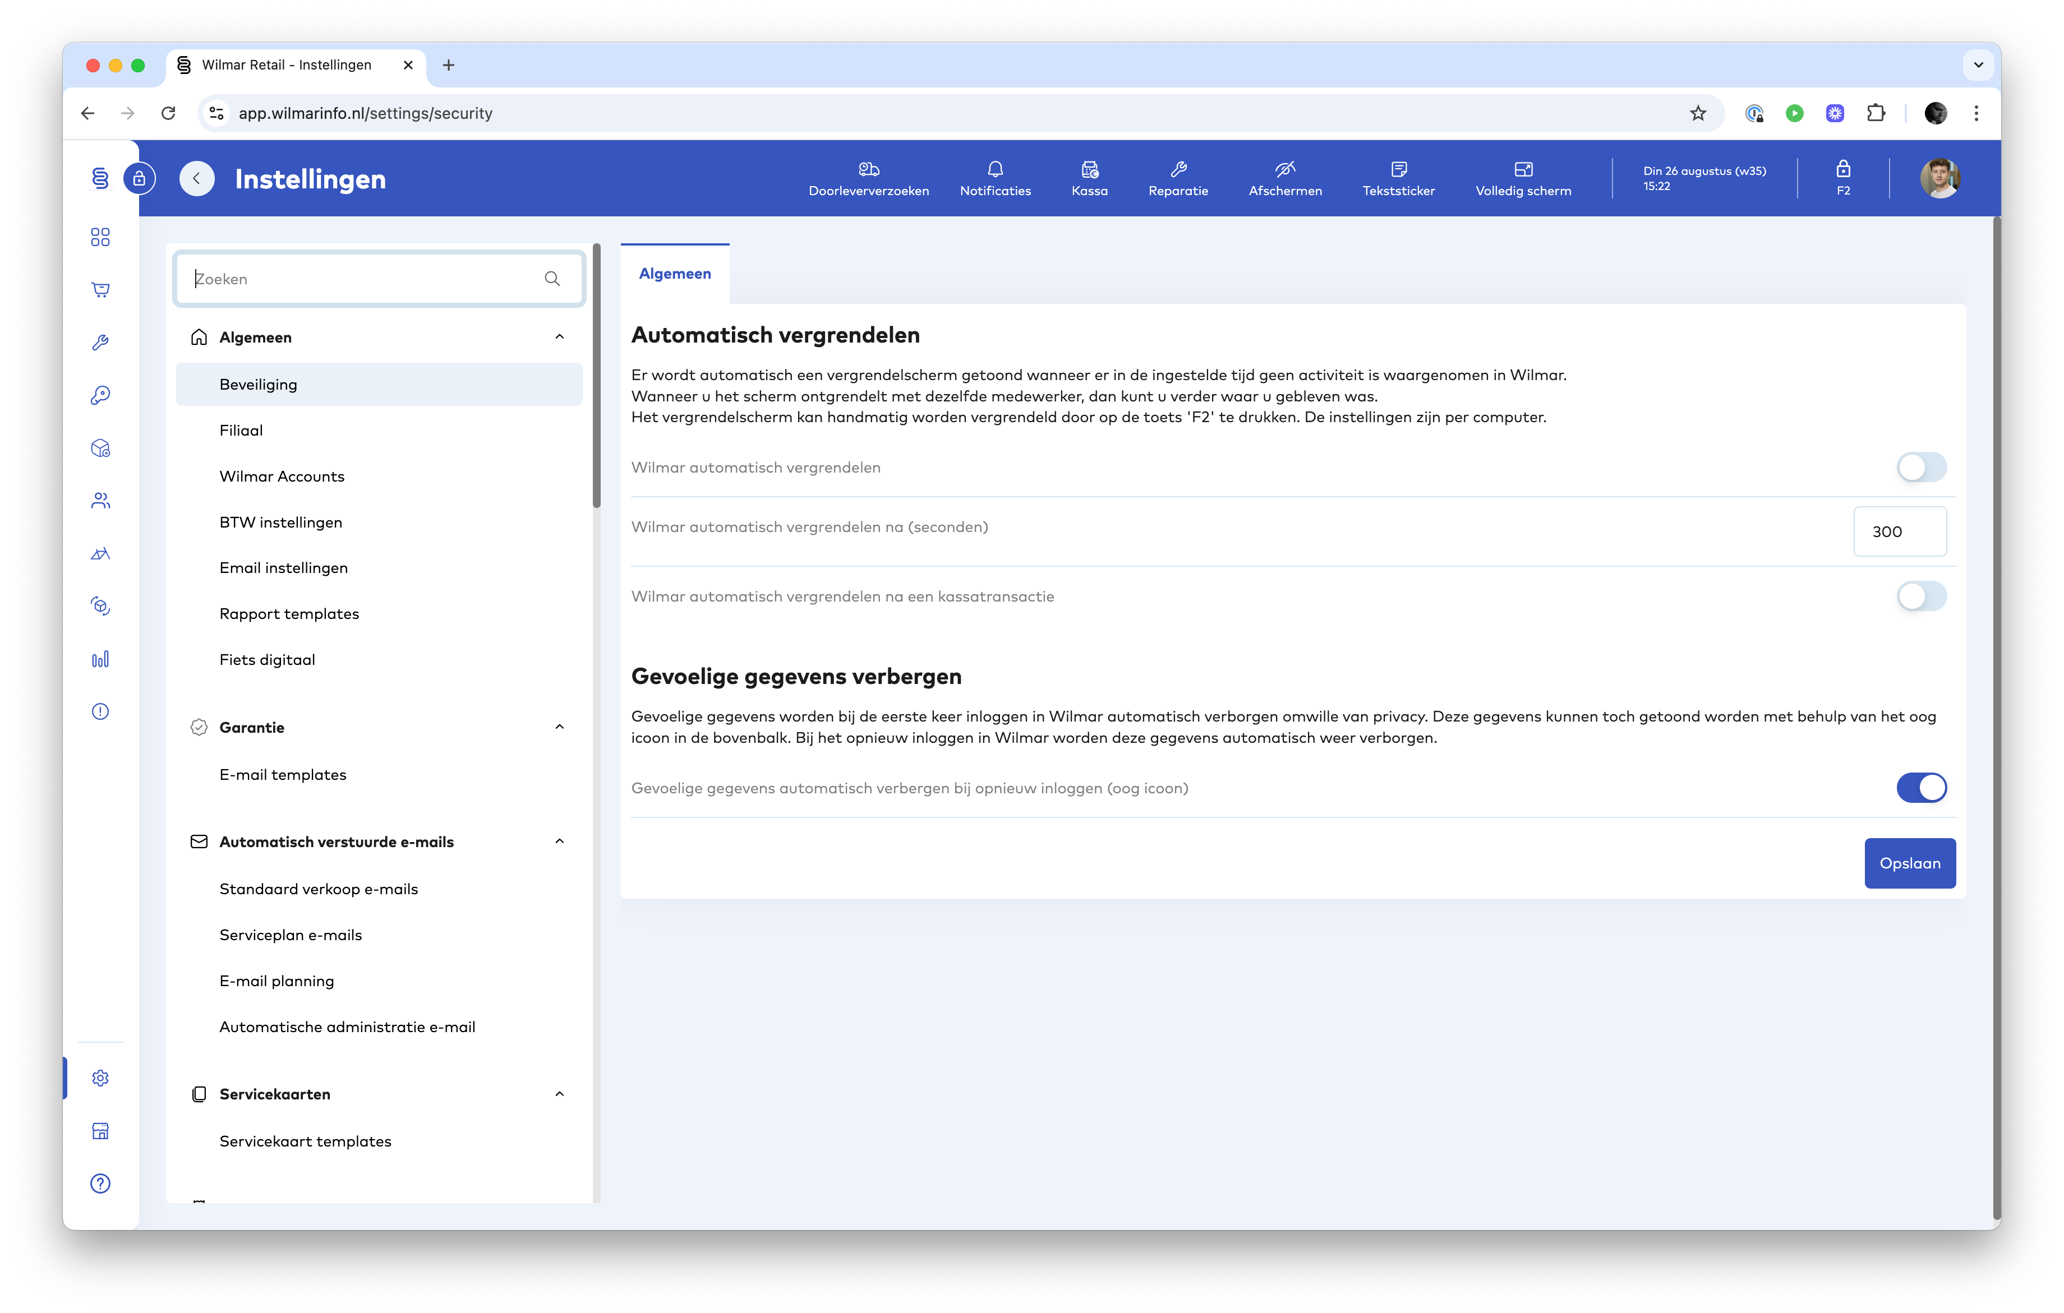Screen dimensions: 2064x1313
Task: Select the Algemeen tab
Action: pos(675,274)
